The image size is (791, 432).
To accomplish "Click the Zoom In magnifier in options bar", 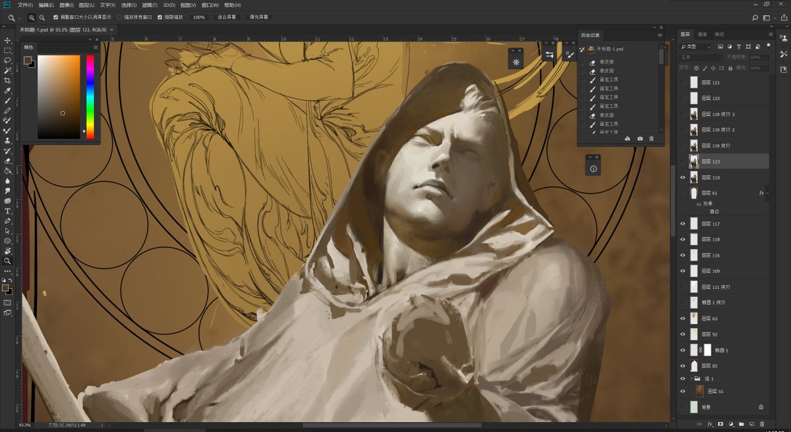I will coord(32,17).
